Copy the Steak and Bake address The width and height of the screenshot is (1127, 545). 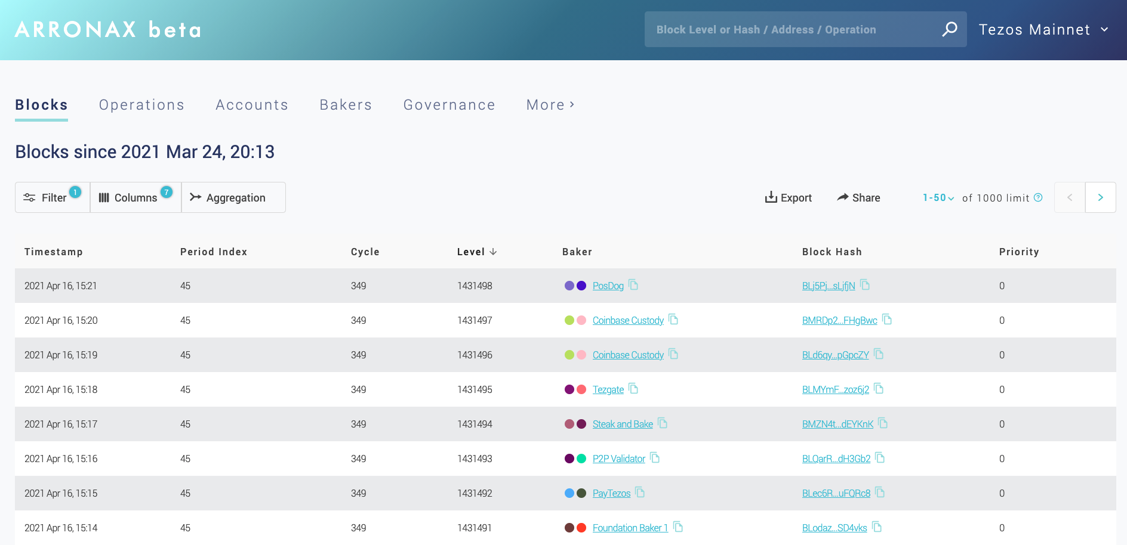click(x=663, y=423)
